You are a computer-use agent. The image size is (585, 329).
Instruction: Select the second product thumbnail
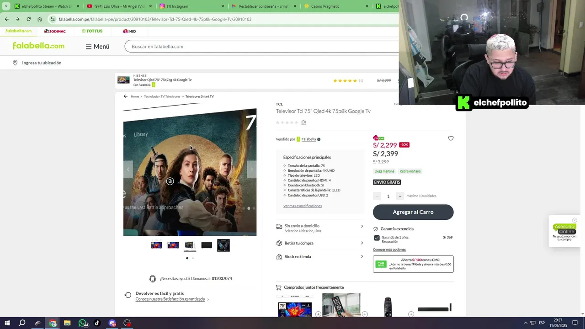[x=173, y=245]
